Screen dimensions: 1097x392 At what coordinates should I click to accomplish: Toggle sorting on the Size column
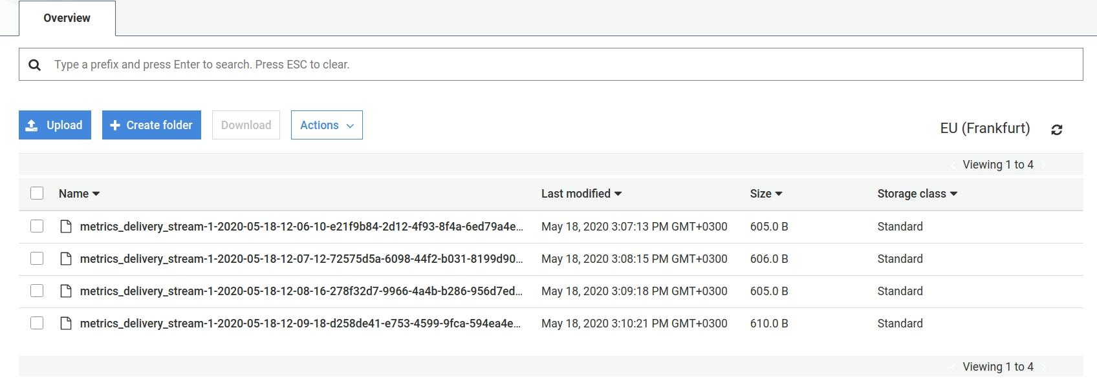765,193
